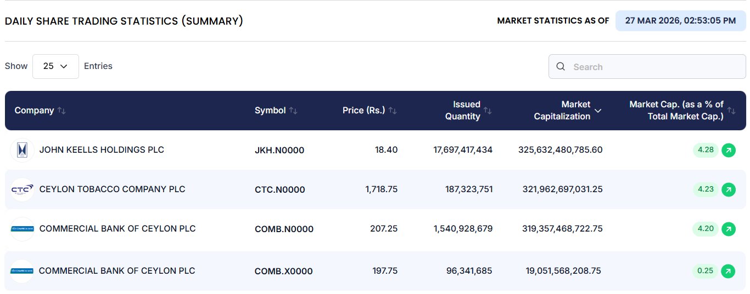The image size is (750, 294).
Task: Click the John Keells Holdings company logo
Action: pyautogui.click(x=22, y=150)
